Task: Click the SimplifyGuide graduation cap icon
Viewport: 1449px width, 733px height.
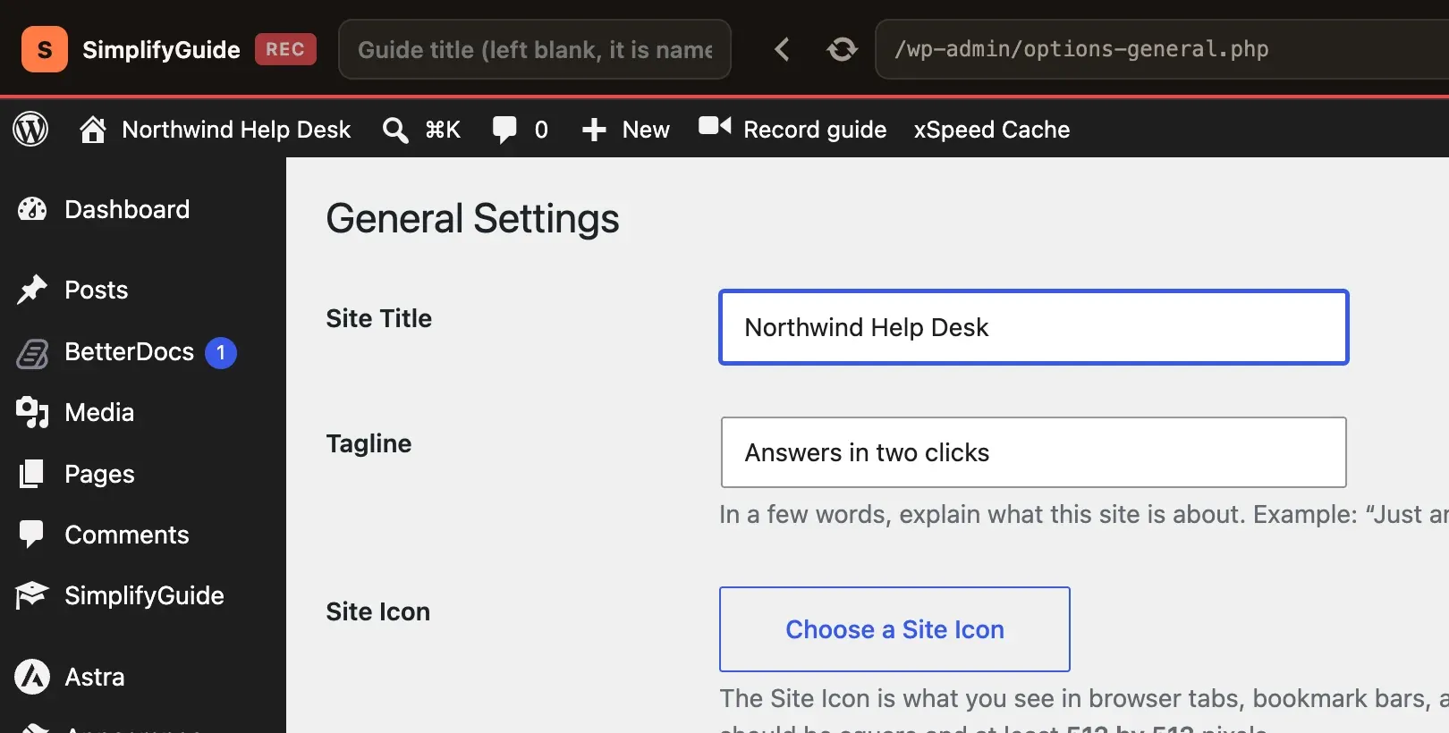Action: (31, 595)
